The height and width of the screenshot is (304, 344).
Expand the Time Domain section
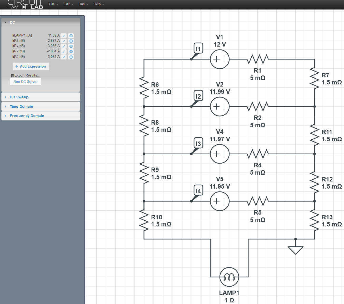pos(21,107)
